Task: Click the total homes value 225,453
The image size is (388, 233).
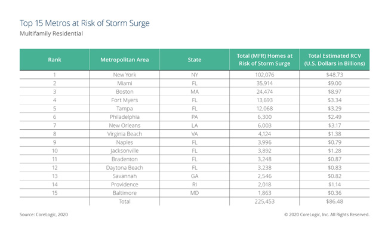Action: pos(264,201)
